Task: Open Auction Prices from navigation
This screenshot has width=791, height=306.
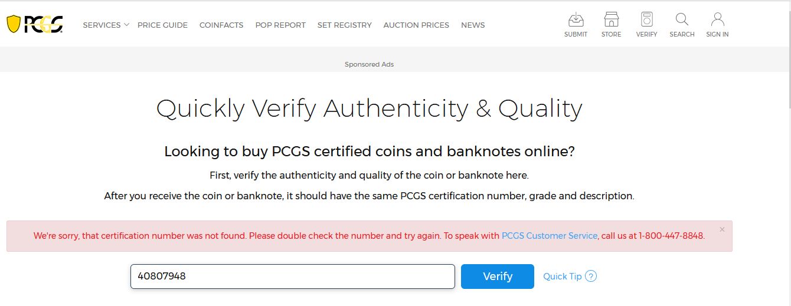Action: coord(416,25)
